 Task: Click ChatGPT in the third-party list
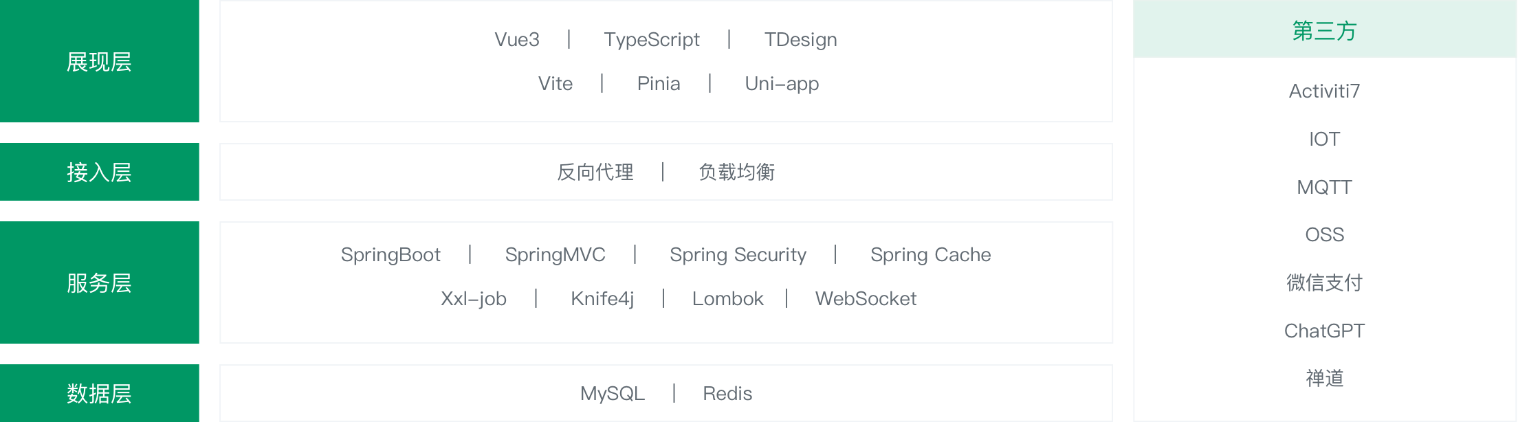click(x=1324, y=331)
